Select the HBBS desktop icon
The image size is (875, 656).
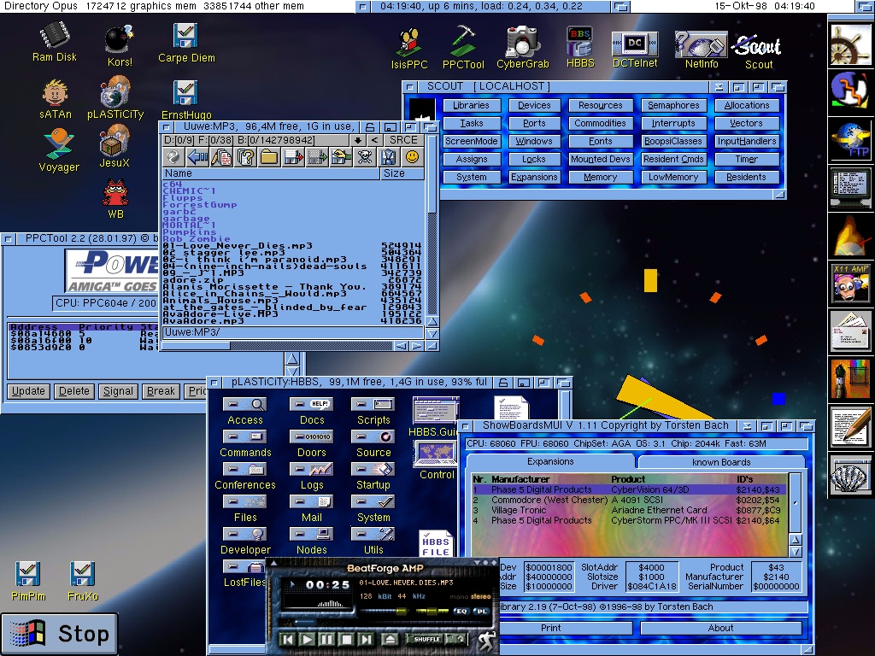coord(580,48)
